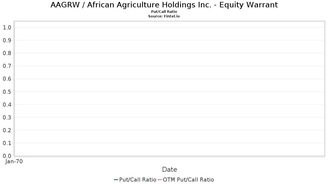This screenshot has width=328, height=184.
Task: Click the 0.1 y-axis label
Action: pos(7,143)
